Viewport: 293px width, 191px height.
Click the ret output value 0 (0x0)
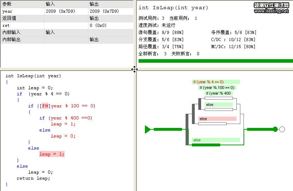pos(98,26)
